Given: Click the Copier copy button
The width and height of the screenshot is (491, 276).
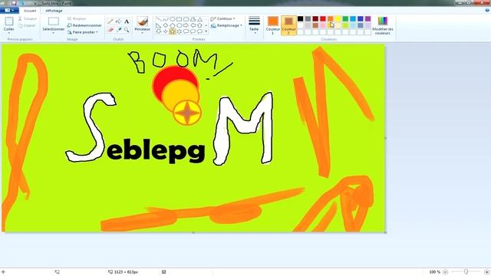Looking at the screenshot, I should tap(28, 25).
